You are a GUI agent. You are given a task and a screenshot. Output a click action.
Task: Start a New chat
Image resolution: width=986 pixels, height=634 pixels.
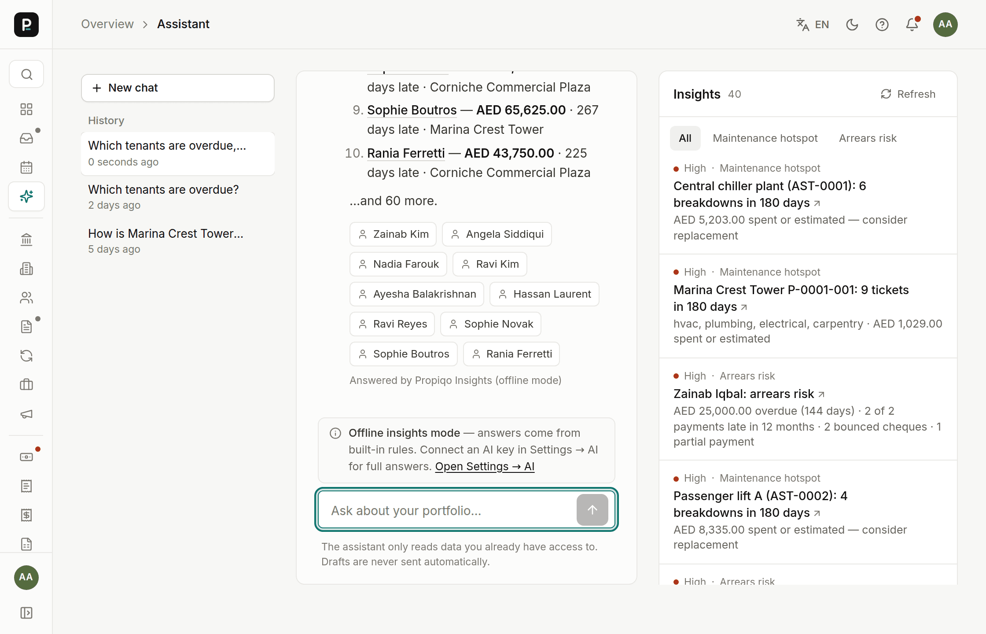tap(178, 88)
